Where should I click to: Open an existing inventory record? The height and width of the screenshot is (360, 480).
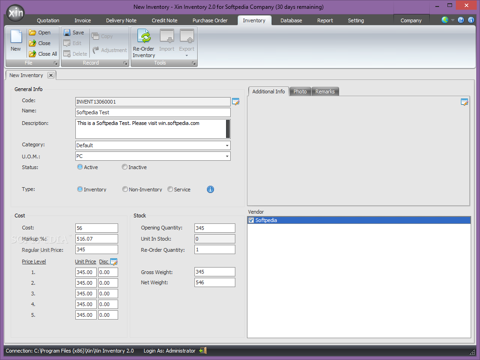point(40,33)
